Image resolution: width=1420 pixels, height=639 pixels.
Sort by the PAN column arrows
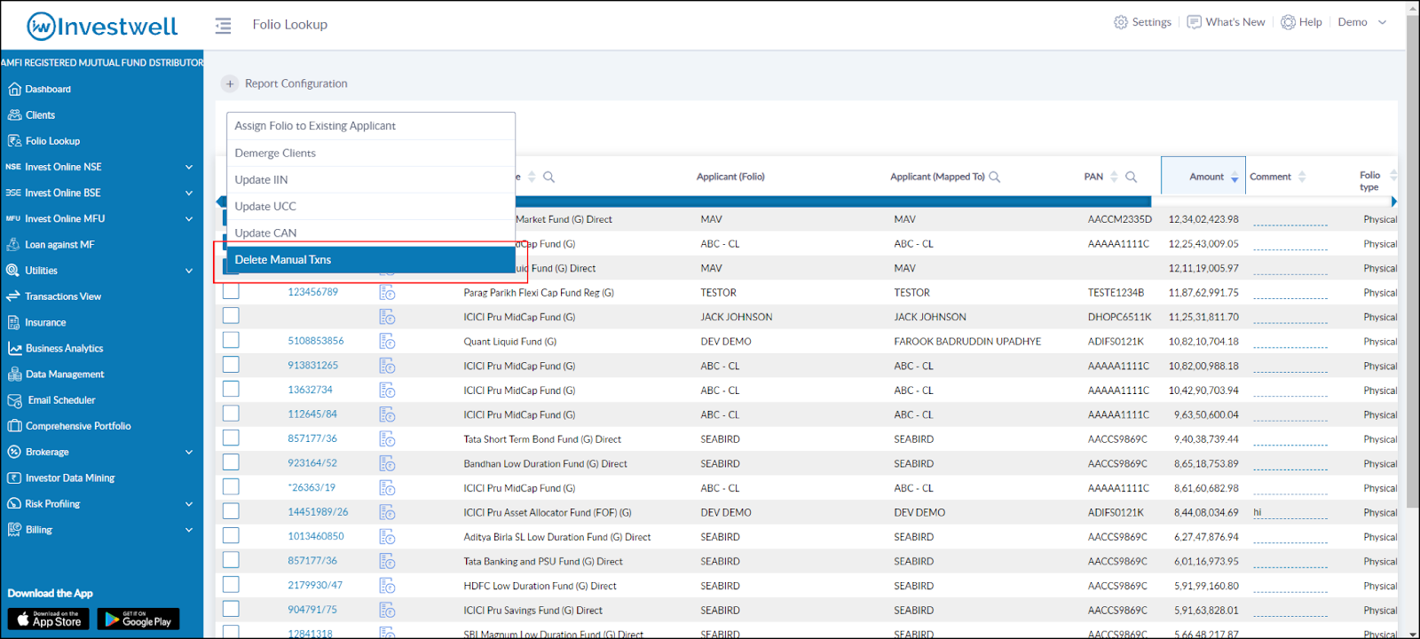(1115, 177)
